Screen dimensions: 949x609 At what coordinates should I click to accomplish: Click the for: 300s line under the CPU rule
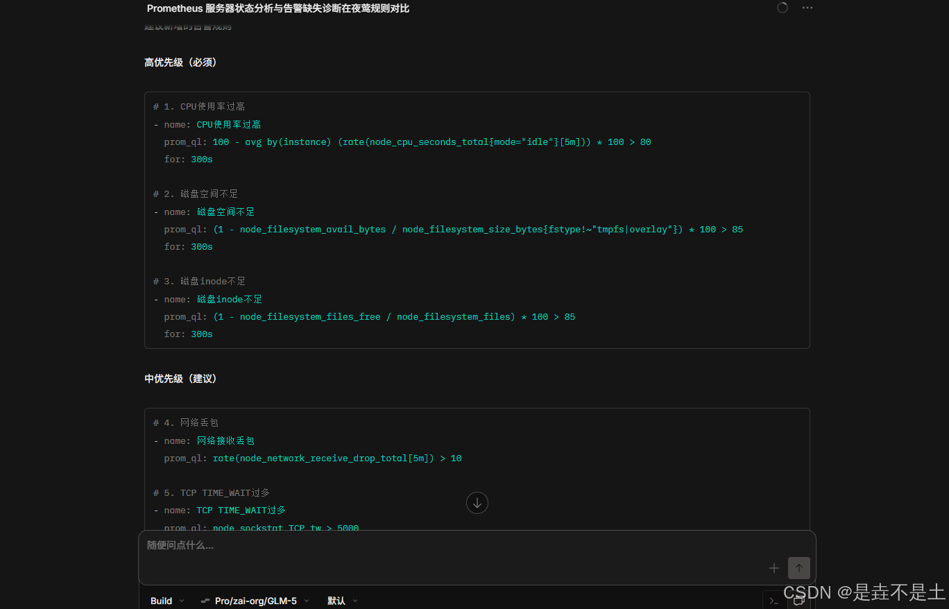[x=188, y=160]
